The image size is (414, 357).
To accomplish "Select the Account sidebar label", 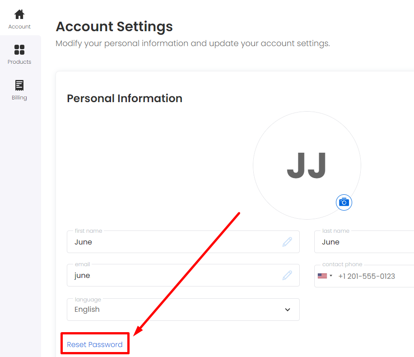I will point(19,27).
